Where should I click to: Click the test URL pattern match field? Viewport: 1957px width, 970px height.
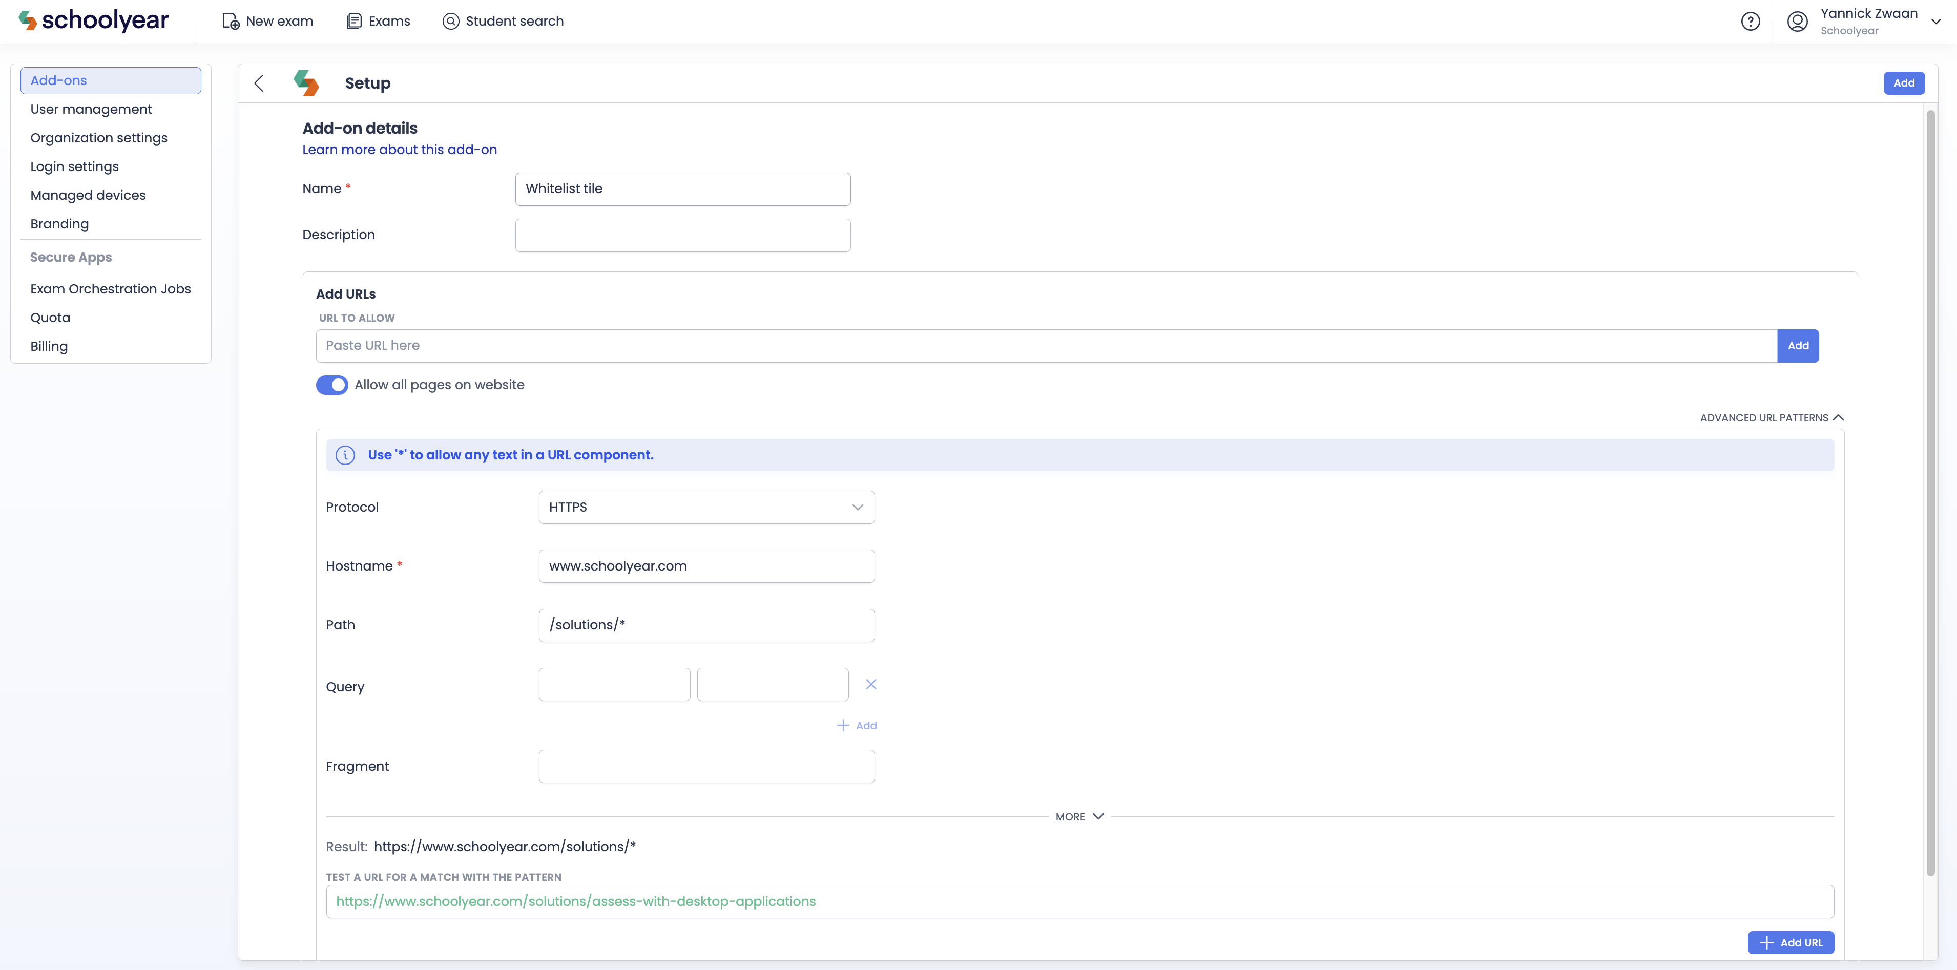1079,902
